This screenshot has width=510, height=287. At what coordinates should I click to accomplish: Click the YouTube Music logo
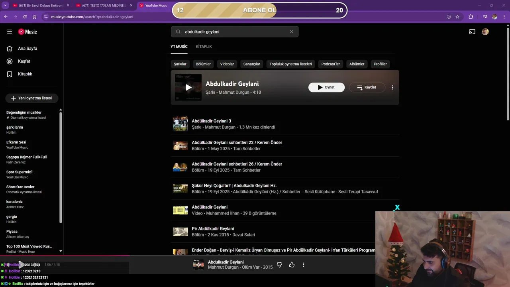point(27,32)
